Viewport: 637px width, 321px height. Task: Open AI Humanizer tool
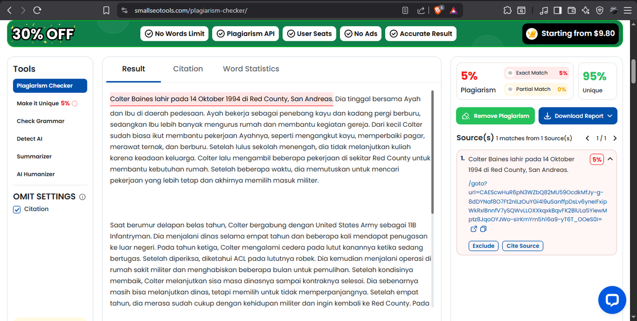click(35, 174)
